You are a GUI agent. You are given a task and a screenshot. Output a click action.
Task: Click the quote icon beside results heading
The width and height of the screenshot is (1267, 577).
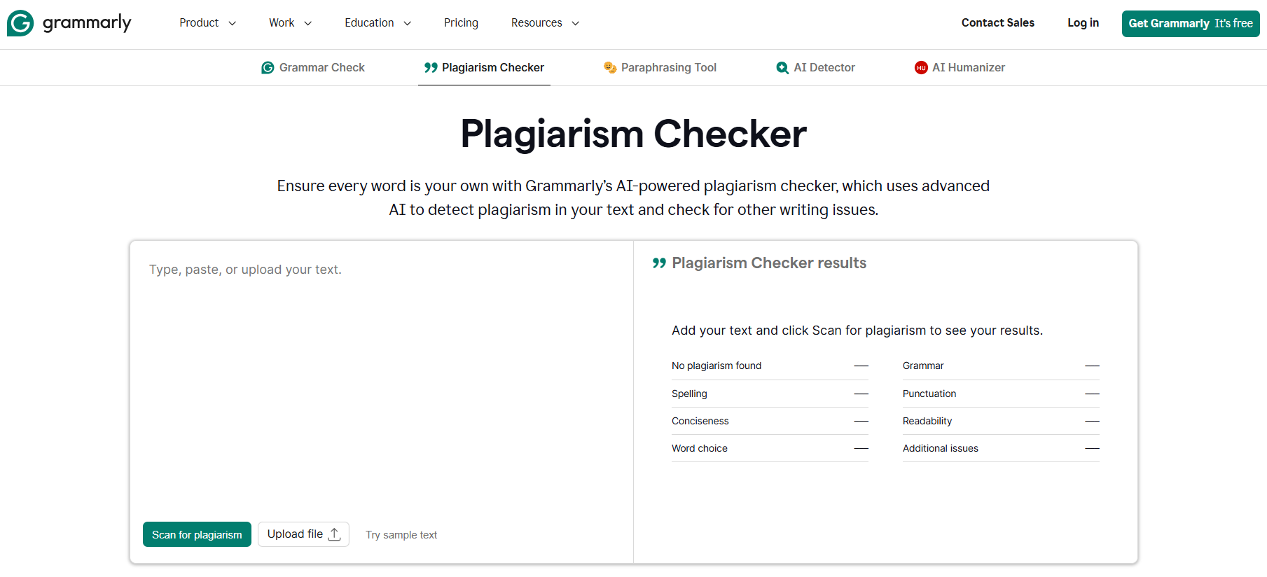pos(659,263)
